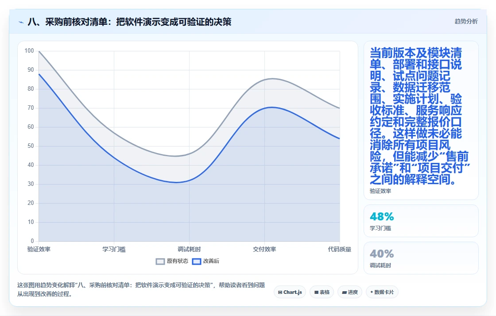
Task: Click the chart title 八、采购前核对清单
Action: coord(129,22)
